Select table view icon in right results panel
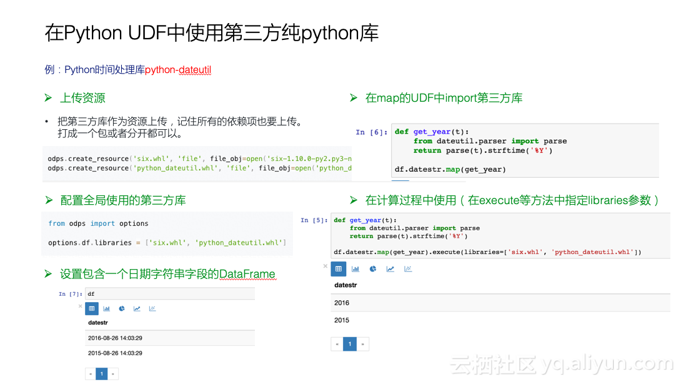 pos(339,269)
